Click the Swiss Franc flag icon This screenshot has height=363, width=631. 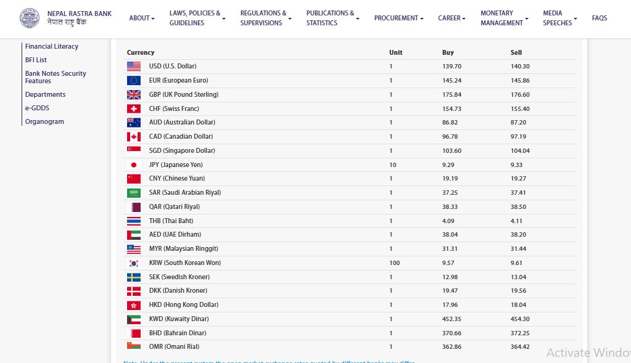pyautogui.click(x=134, y=108)
